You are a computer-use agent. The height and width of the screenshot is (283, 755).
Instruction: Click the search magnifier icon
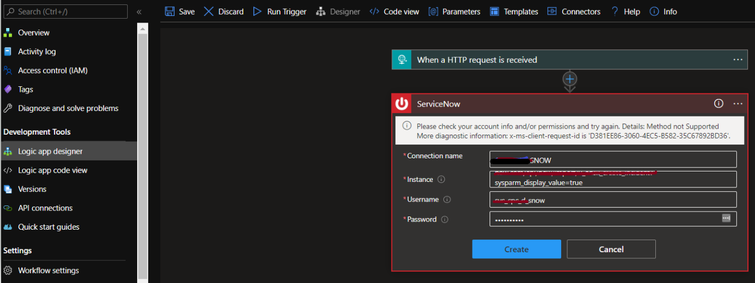coord(11,12)
